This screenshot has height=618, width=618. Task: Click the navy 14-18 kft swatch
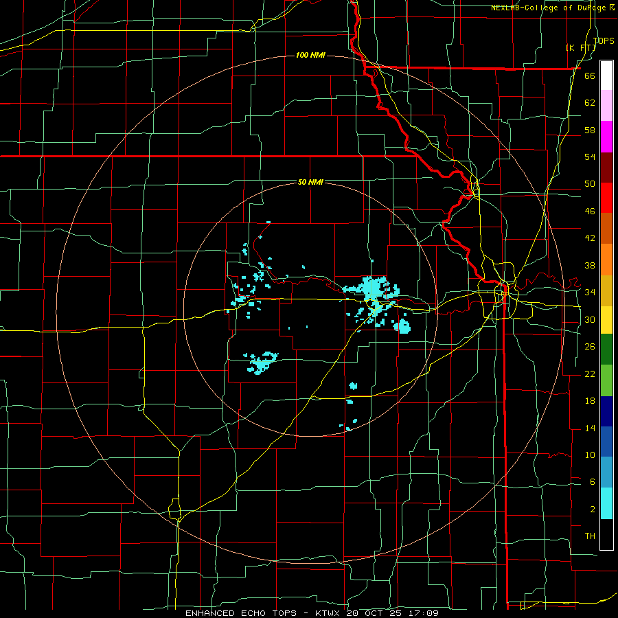(606, 411)
